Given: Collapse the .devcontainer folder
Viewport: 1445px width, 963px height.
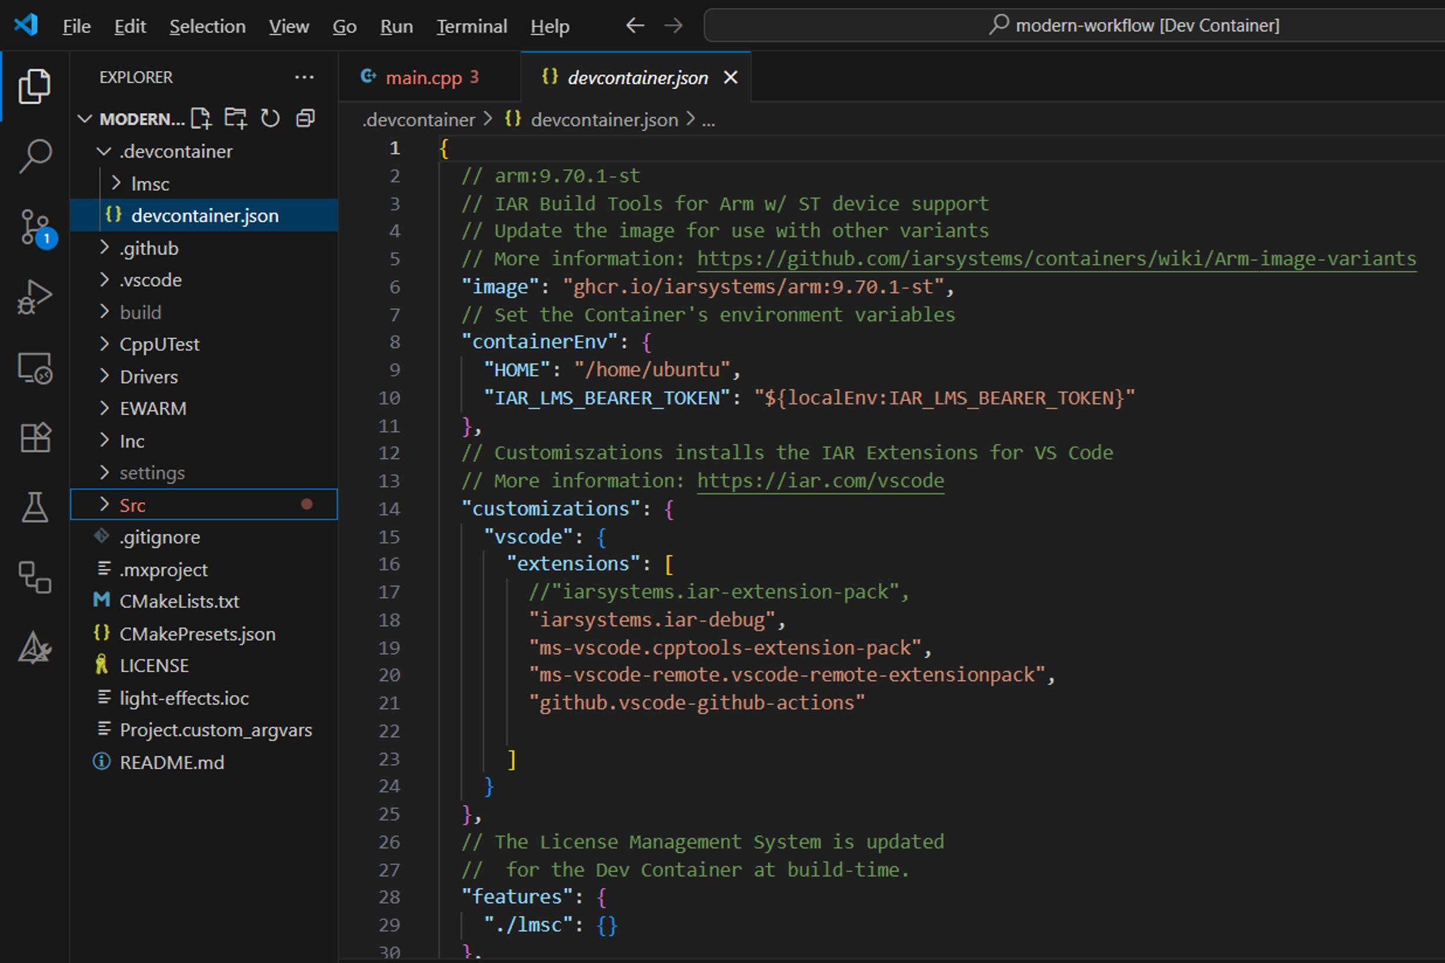Looking at the screenshot, I should pos(104,151).
